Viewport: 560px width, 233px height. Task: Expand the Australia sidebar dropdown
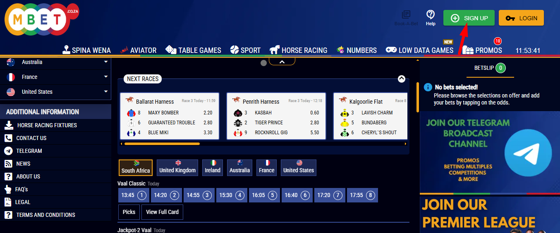pos(106,62)
